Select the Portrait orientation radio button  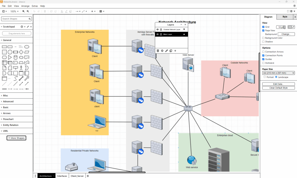265,77
